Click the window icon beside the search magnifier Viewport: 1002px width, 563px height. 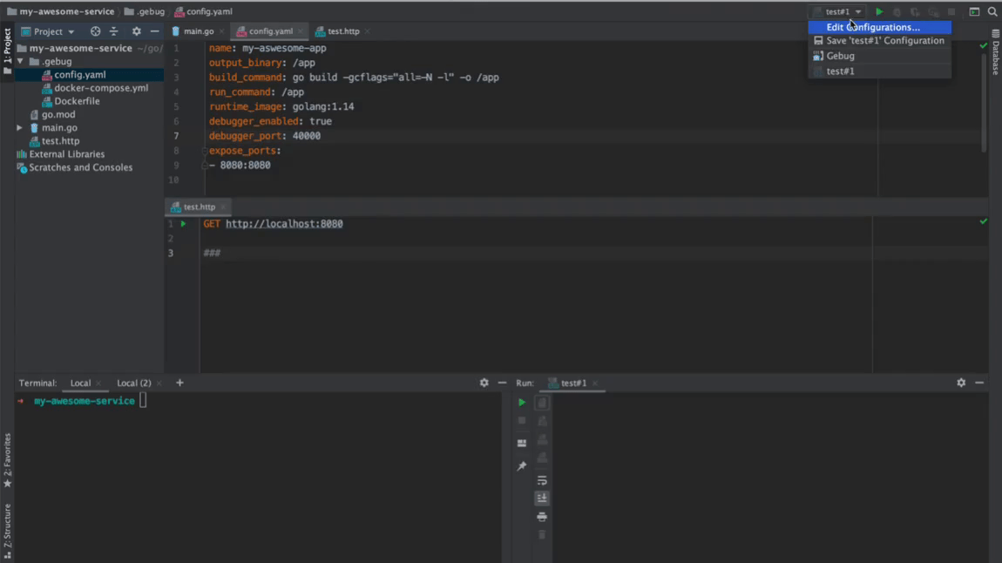point(974,11)
